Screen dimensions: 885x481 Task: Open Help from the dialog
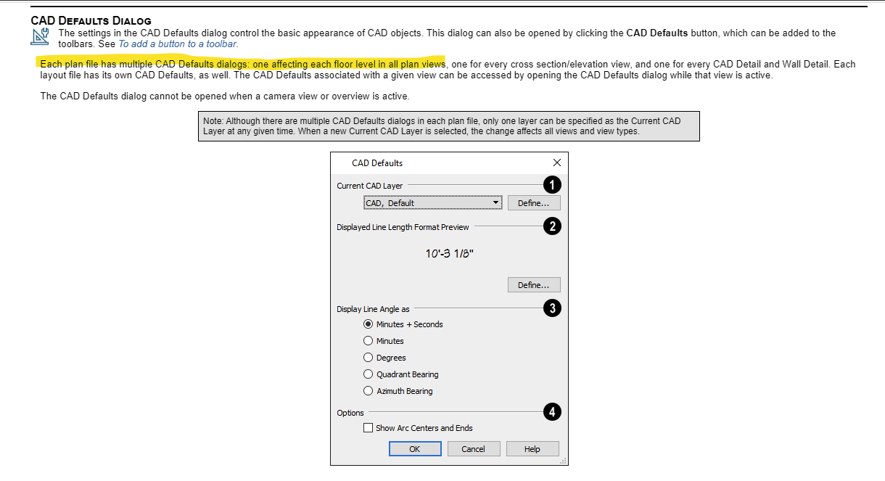[x=532, y=449]
